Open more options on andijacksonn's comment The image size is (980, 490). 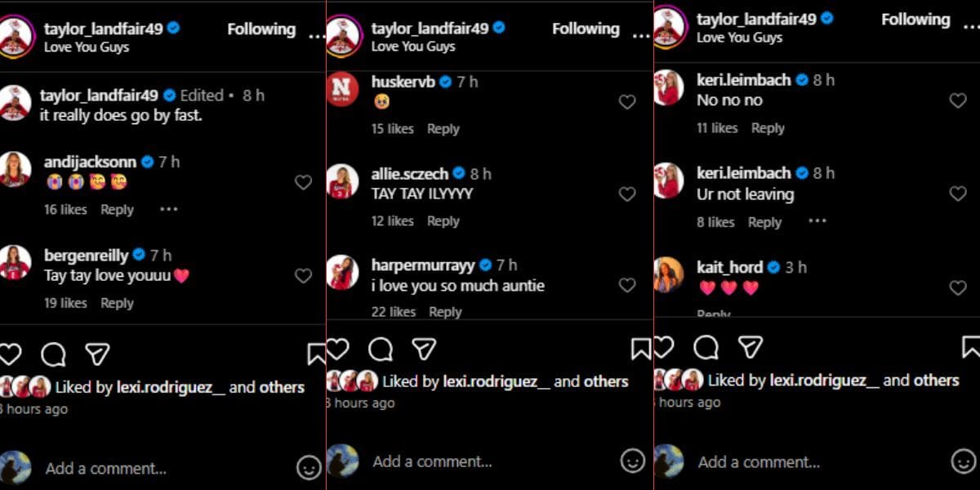pos(168,210)
